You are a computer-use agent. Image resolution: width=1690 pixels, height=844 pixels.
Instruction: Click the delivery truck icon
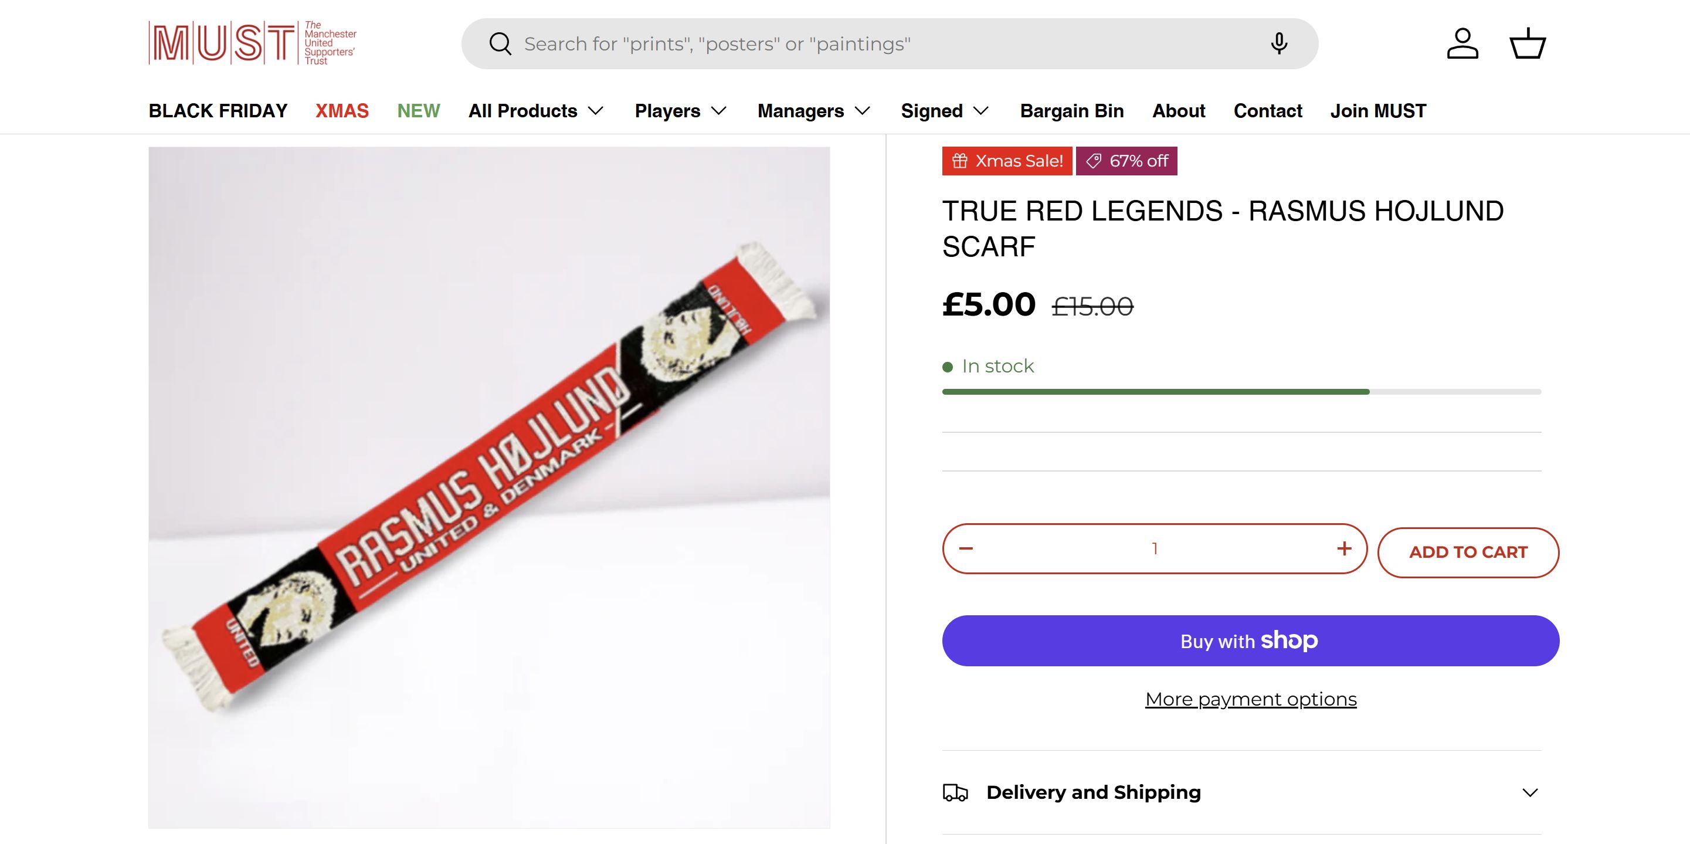pos(955,793)
